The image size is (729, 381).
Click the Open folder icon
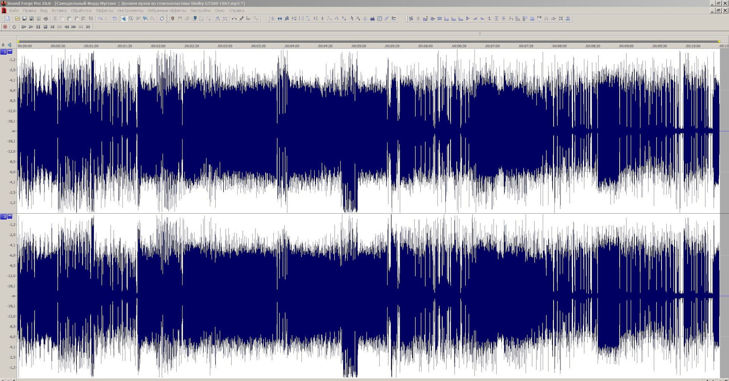tap(17, 19)
